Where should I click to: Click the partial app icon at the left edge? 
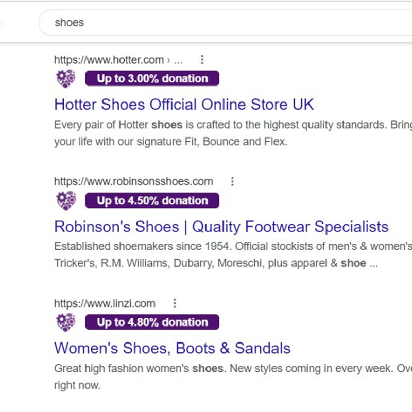point(3,23)
